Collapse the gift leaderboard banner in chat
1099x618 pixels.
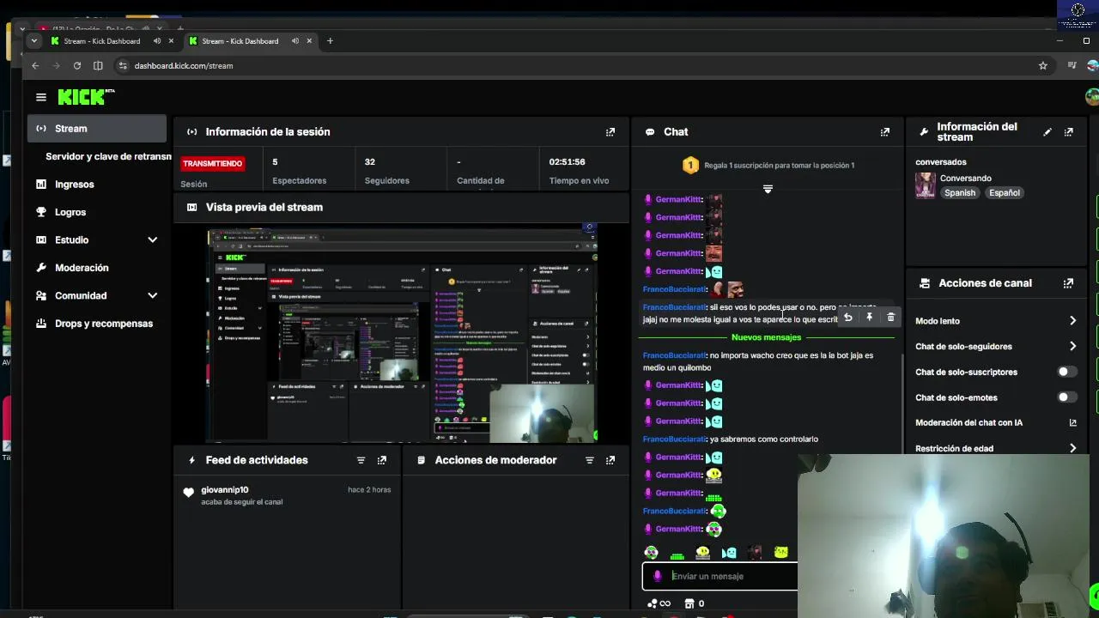point(768,189)
